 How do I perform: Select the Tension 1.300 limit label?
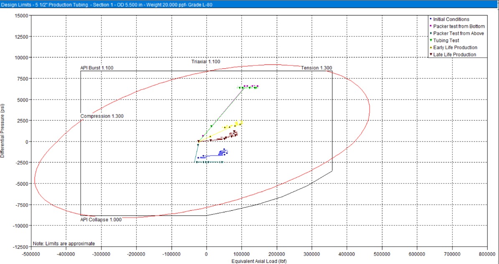pos(317,68)
